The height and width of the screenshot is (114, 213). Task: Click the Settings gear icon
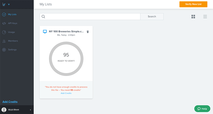pyautogui.click(x=4, y=50)
